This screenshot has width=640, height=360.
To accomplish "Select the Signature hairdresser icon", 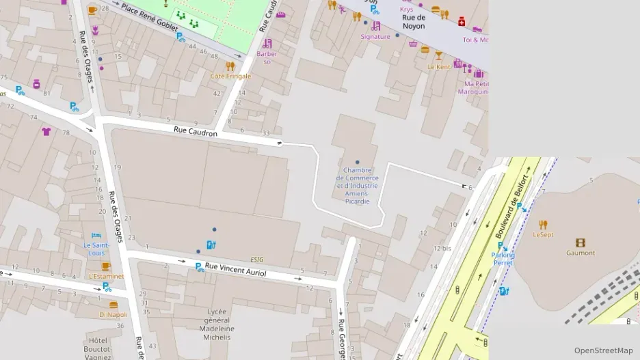I will (375, 26).
